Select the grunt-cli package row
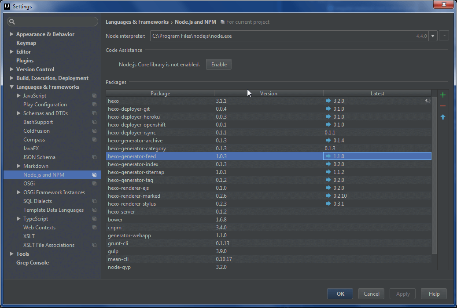This screenshot has width=457, height=308. click(269, 243)
